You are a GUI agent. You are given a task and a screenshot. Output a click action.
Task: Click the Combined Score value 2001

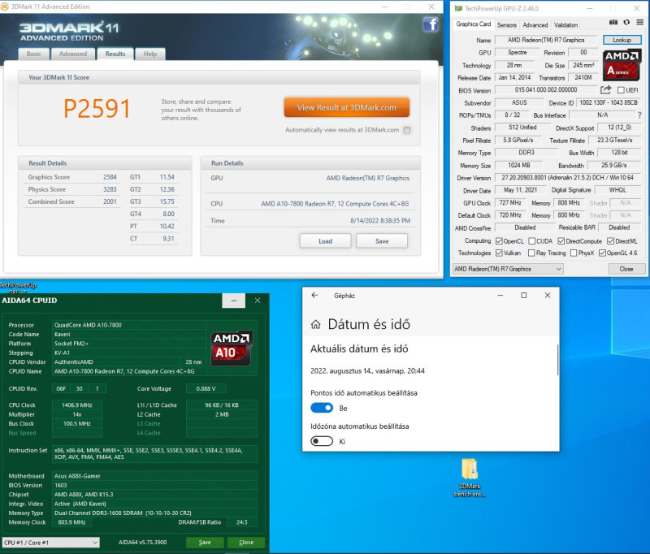[x=110, y=201]
